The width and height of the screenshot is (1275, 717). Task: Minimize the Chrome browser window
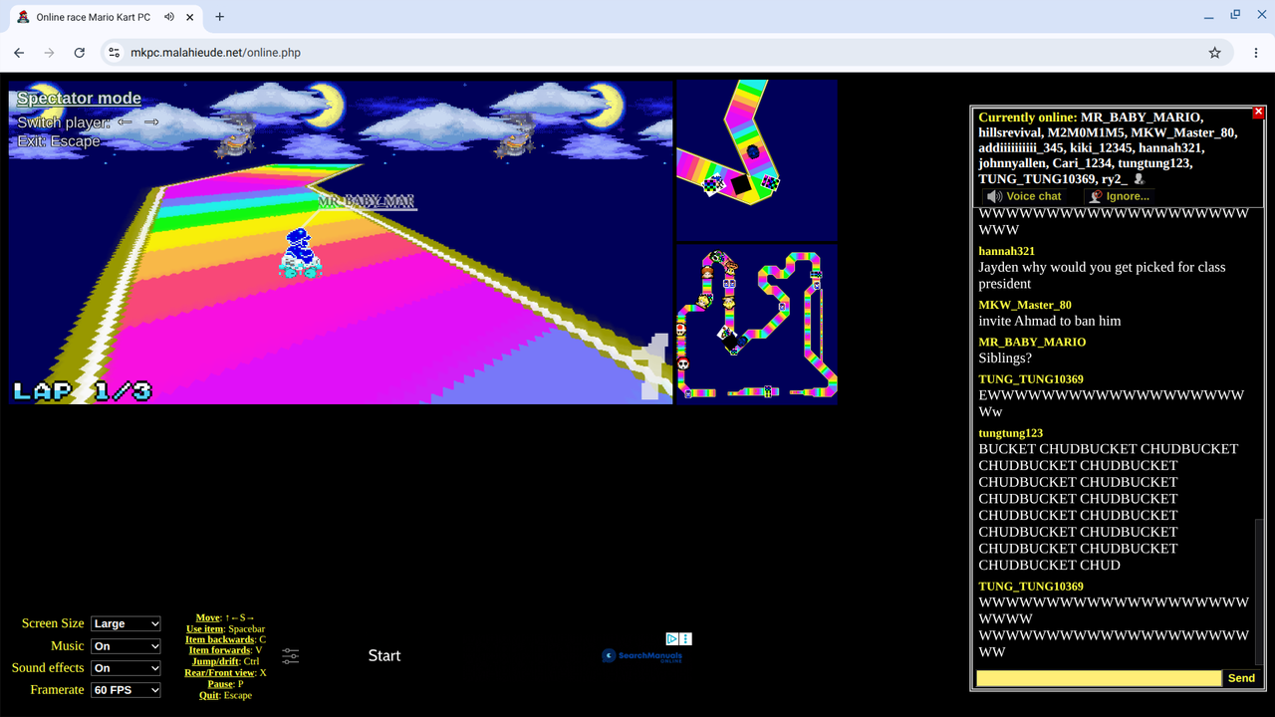point(1209,16)
